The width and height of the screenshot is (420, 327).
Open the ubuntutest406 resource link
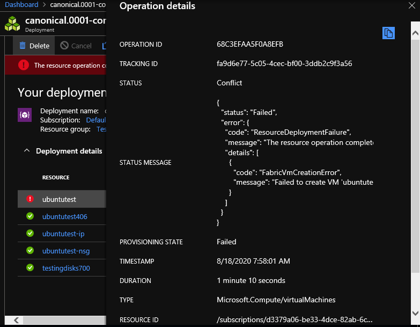point(64,216)
